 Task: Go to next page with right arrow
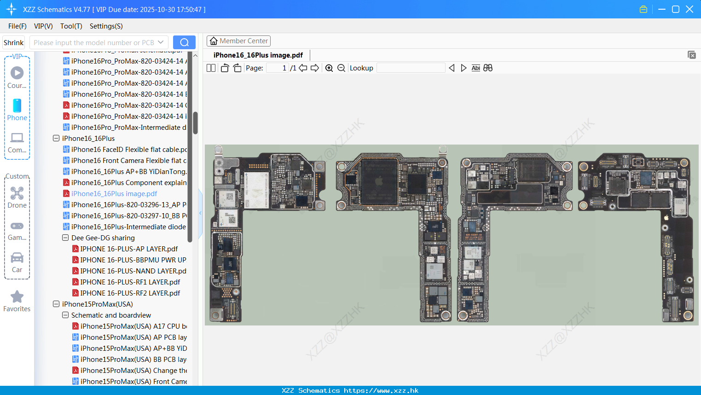(x=315, y=68)
